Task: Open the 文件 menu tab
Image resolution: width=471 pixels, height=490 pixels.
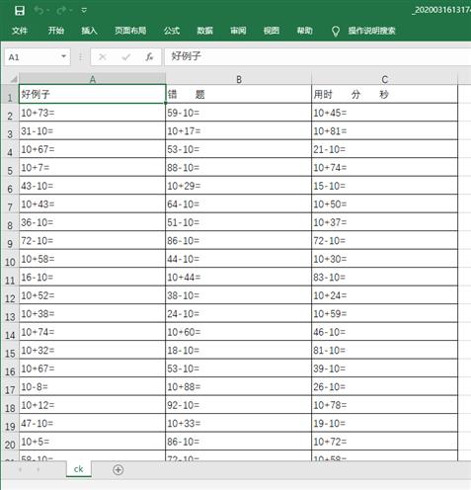Action: [x=20, y=31]
